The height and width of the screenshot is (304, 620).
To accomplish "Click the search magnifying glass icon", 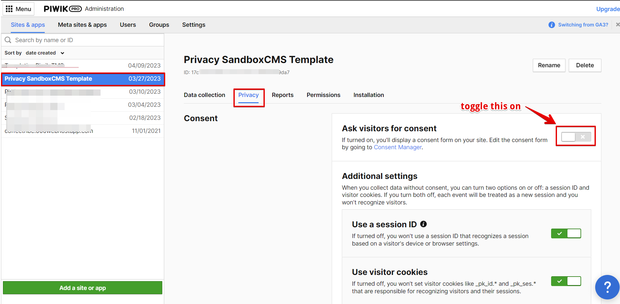I will point(8,40).
